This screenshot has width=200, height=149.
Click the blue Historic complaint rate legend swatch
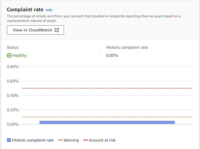[x=9, y=140]
